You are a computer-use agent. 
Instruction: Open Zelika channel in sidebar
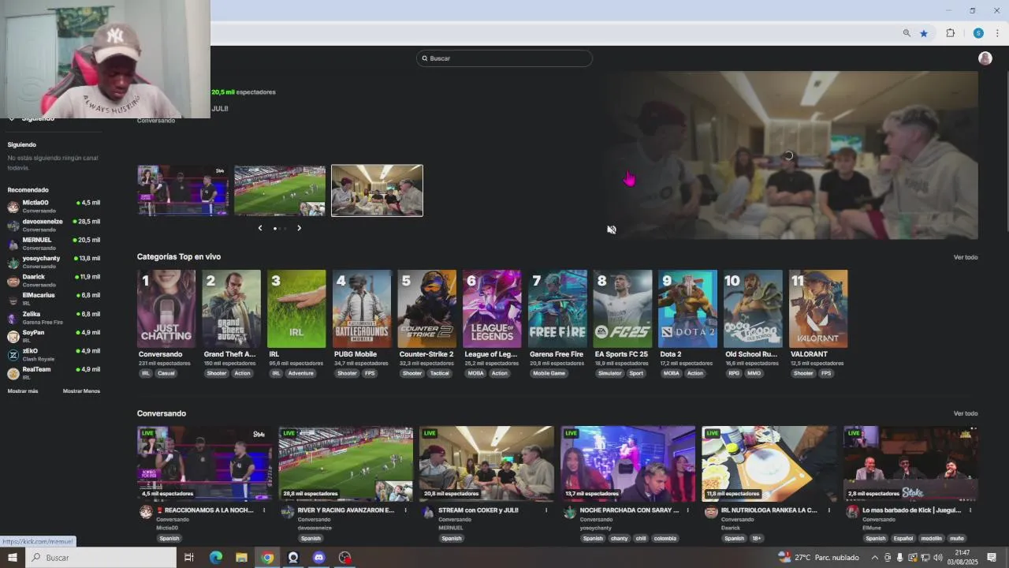[54, 317]
